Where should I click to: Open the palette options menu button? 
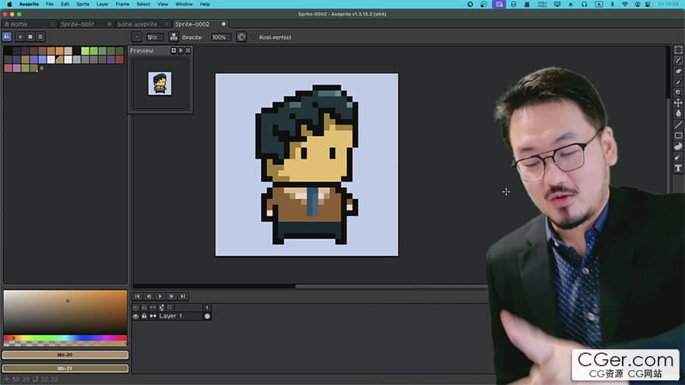(x=40, y=37)
